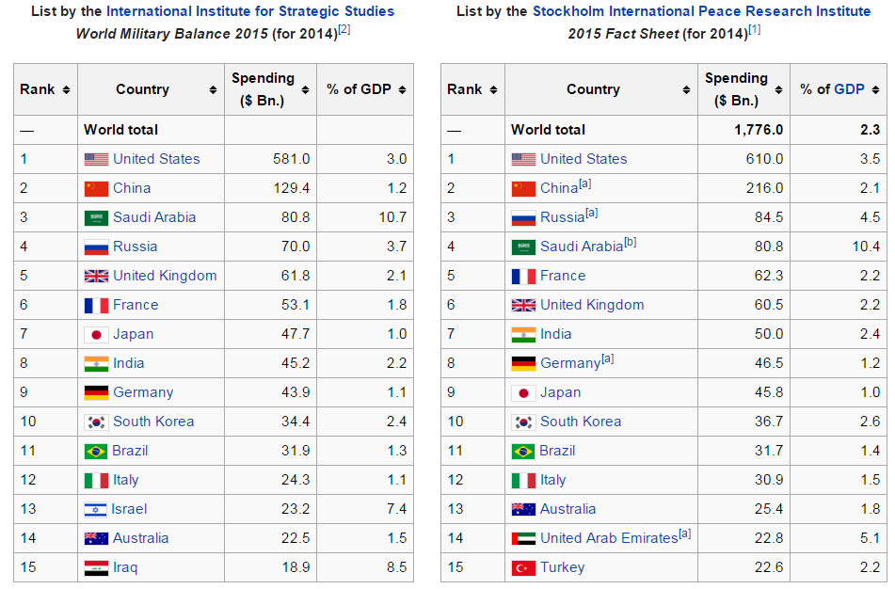Open Italy link in SIPRI table
This screenshot has width=895, height=589.
553,480
